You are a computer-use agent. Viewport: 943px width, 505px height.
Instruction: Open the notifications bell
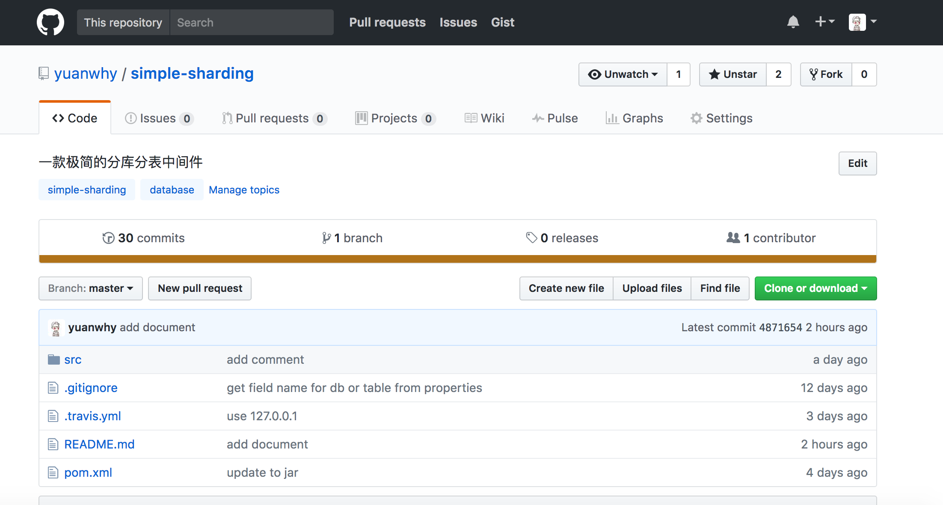[793, 22]
